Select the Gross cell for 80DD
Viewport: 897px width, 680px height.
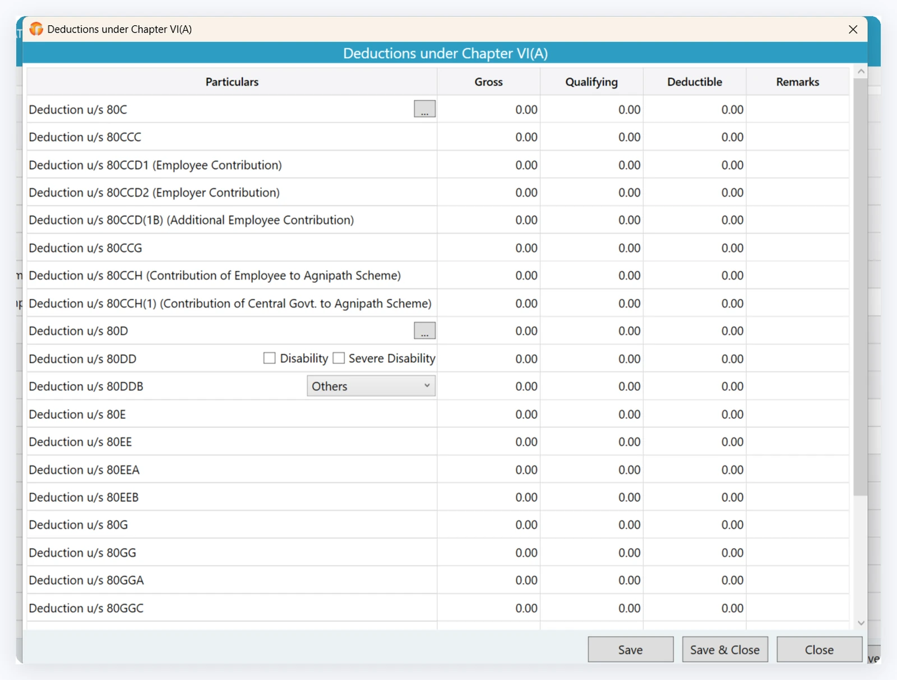(x=489, y=358)
